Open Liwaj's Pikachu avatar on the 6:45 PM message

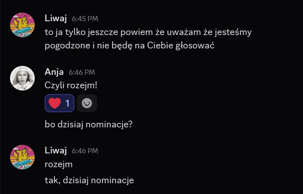[x=22, y=25]
